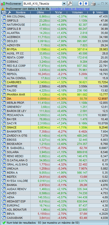The width and height of the screenshot is (109, 225).
Task: Sort by the Ultimo column header
Action: click(40, 13)
